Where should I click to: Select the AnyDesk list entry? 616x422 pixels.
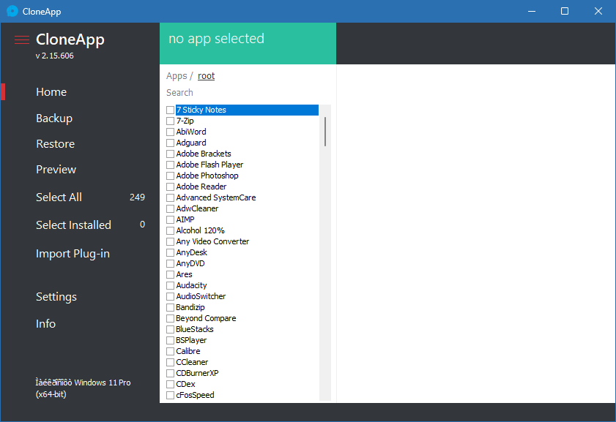click(x=191, y=252)
